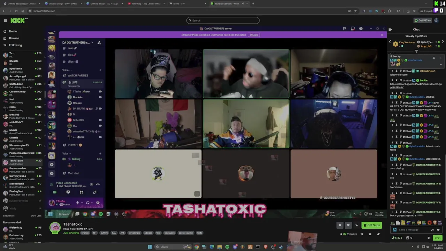
Task: Click the green Chat send button
Action: (438, 238)
